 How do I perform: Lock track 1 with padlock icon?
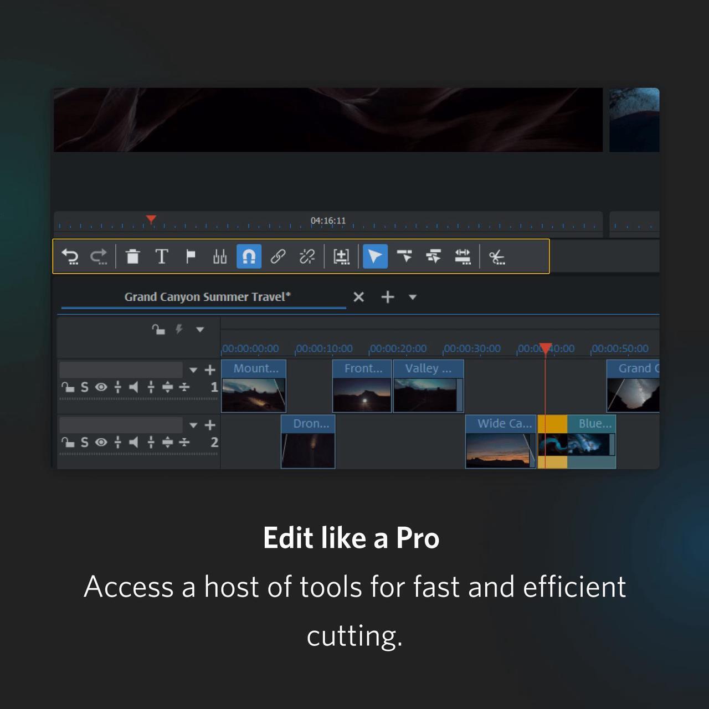68,387
